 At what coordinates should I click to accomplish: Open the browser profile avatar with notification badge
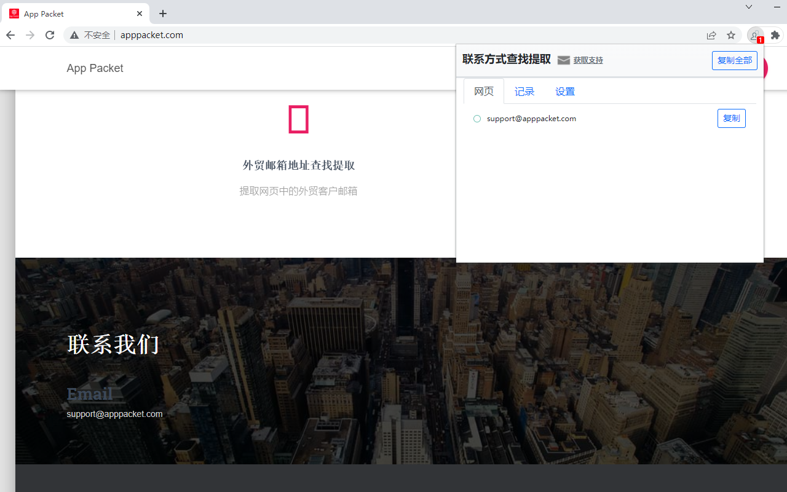click(x=755, y=35)
